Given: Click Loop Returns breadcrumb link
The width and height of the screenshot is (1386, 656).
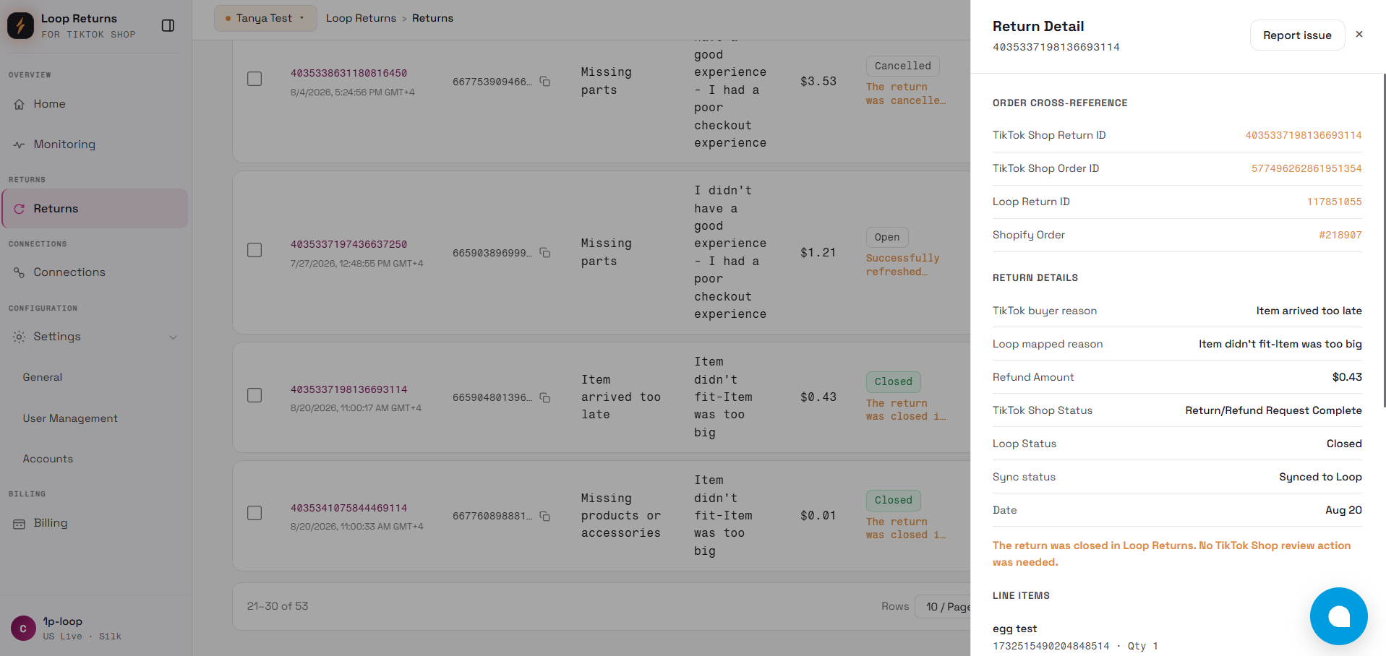Looking at the screenshot, I should (x=361, y=18).
